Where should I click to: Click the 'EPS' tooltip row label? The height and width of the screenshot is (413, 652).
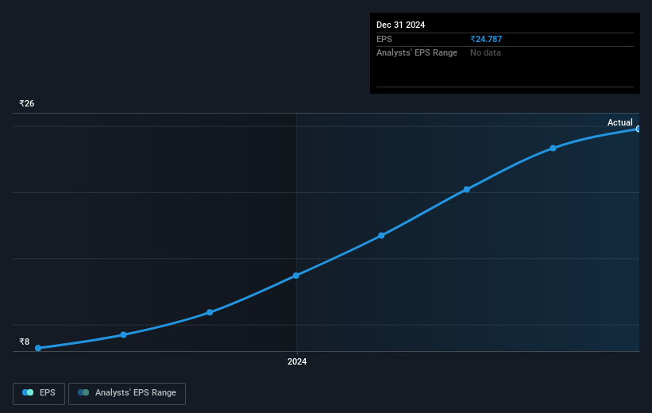pyautogui.click(x=384, y=39)
